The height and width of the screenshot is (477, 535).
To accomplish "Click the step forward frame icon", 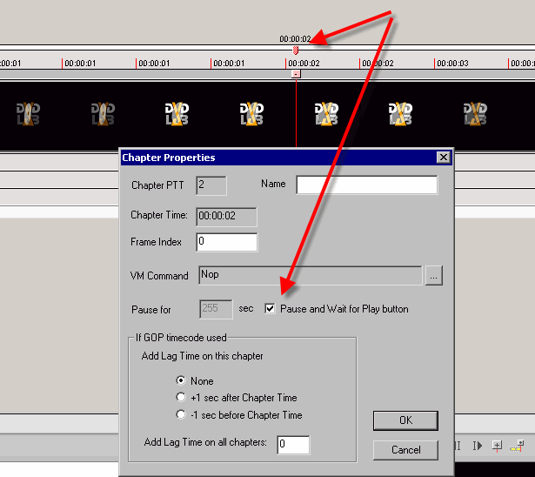I will point(478,446).
